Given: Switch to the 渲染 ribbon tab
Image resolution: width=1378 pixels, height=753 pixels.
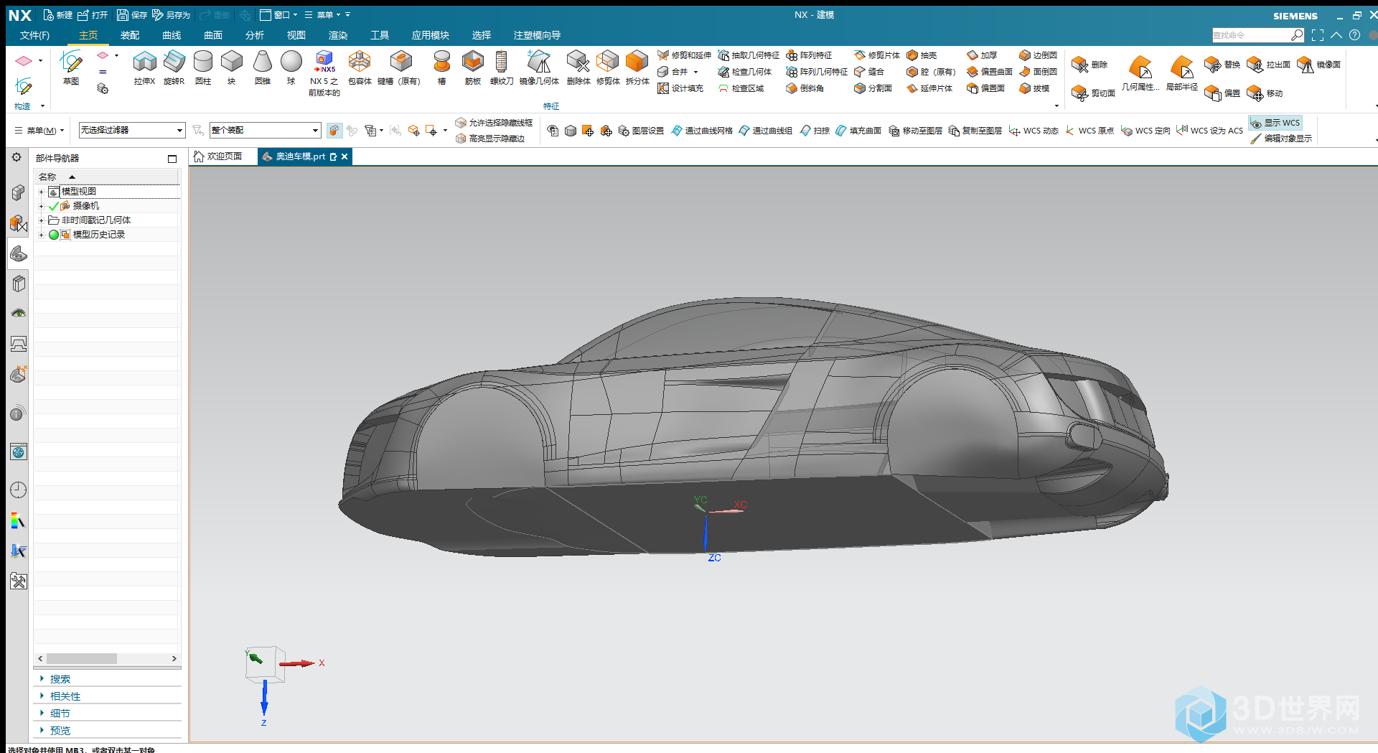Looking at the screenshot, I should pos(338,35).
